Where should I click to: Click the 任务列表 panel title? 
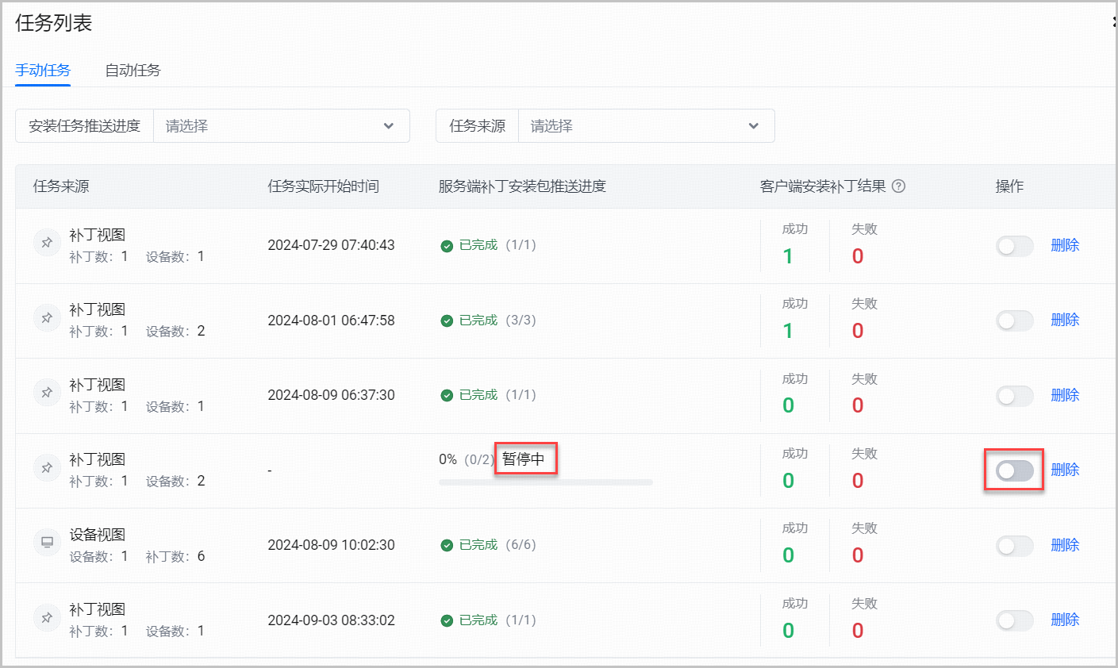(54, 23)
